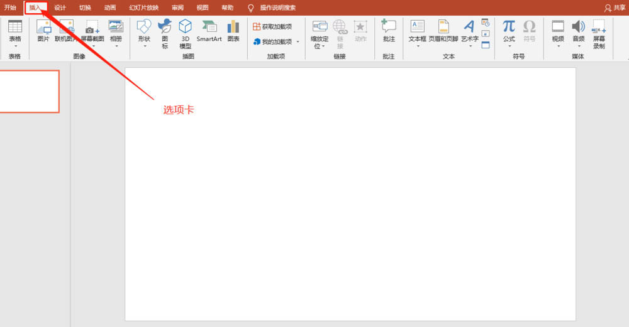
Task: Click the blank slide in the editing area
Action: point(350,194)
